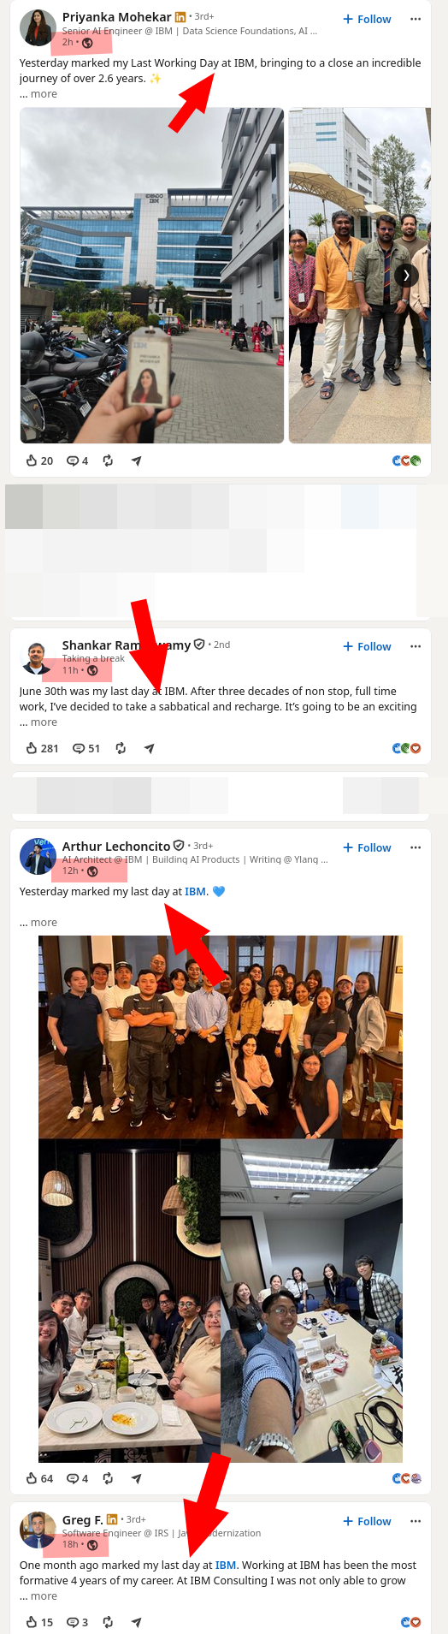This screenshot has width=448, height=1634.
Task: Open three-dot menu on Priyanka's post
Action: (x=416, y=19)
